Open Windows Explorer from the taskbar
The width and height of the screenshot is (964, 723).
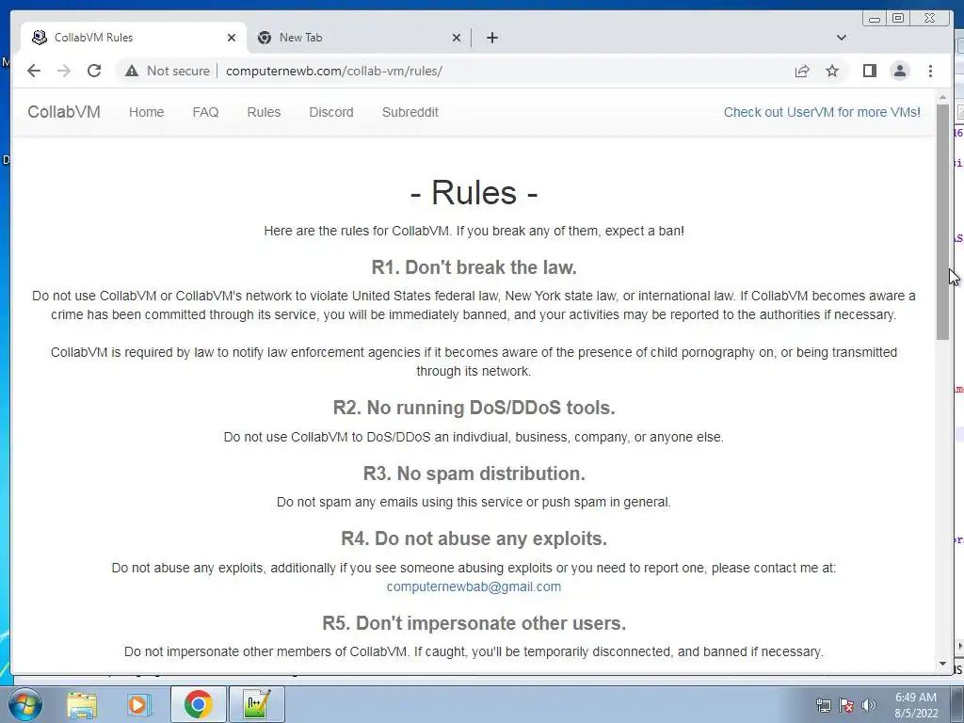click(x=82, y=704)
